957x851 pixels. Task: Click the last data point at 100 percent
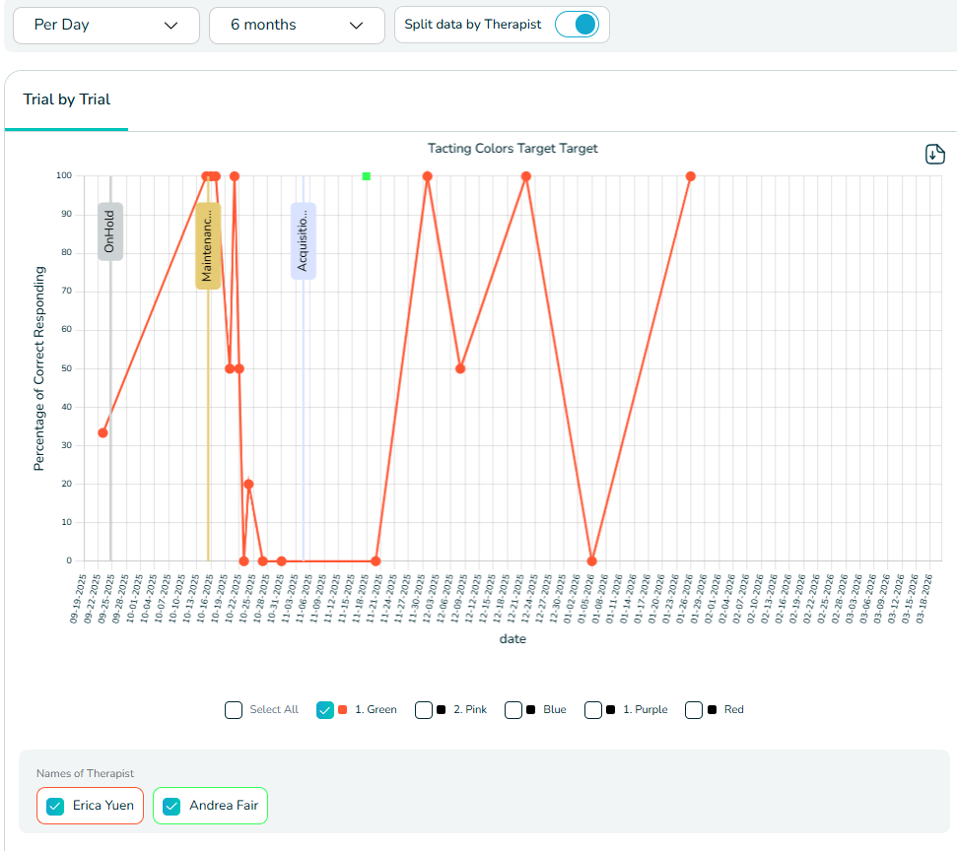[x=690, y=176]
